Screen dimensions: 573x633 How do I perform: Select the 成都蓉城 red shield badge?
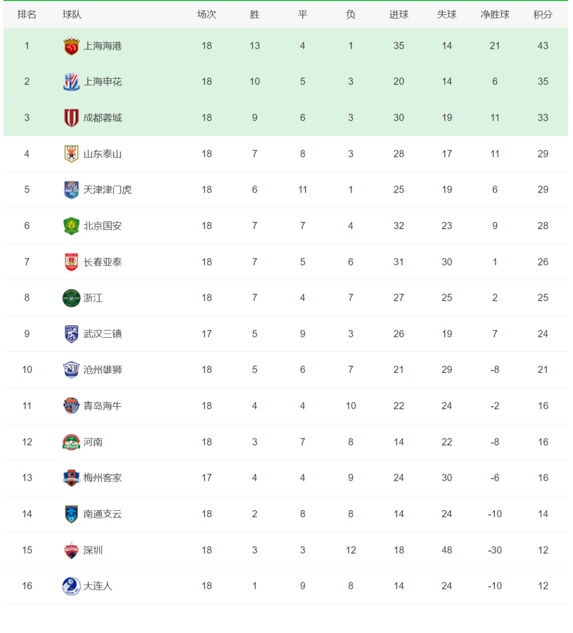pyautogui.click(x=72, y=118)
